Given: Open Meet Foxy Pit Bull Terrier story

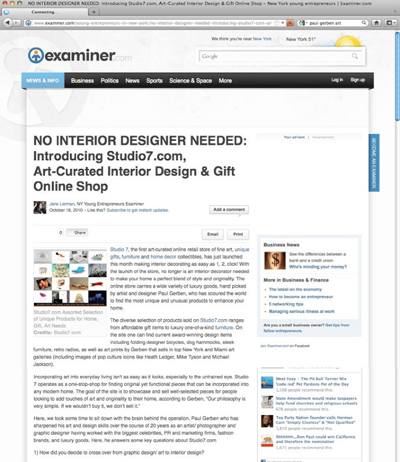Looking at the screenshot, I should pyautogui.click(x=312, y=382).
